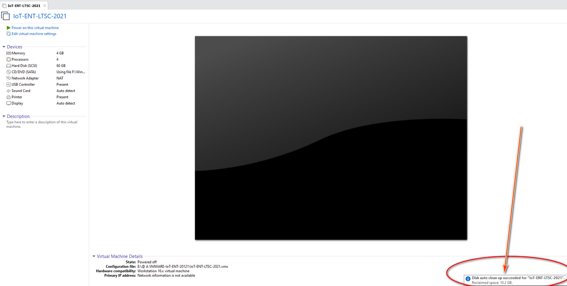
Task: Click 'Workstation 16.x virtual machine' compatibility value
Action: (163, 271)
